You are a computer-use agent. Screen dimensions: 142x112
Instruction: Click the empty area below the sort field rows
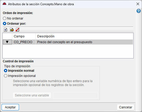click(68, 51)
